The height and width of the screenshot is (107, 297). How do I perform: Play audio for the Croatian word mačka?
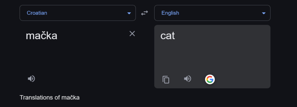pyautogui.click(x=31, y=79)
